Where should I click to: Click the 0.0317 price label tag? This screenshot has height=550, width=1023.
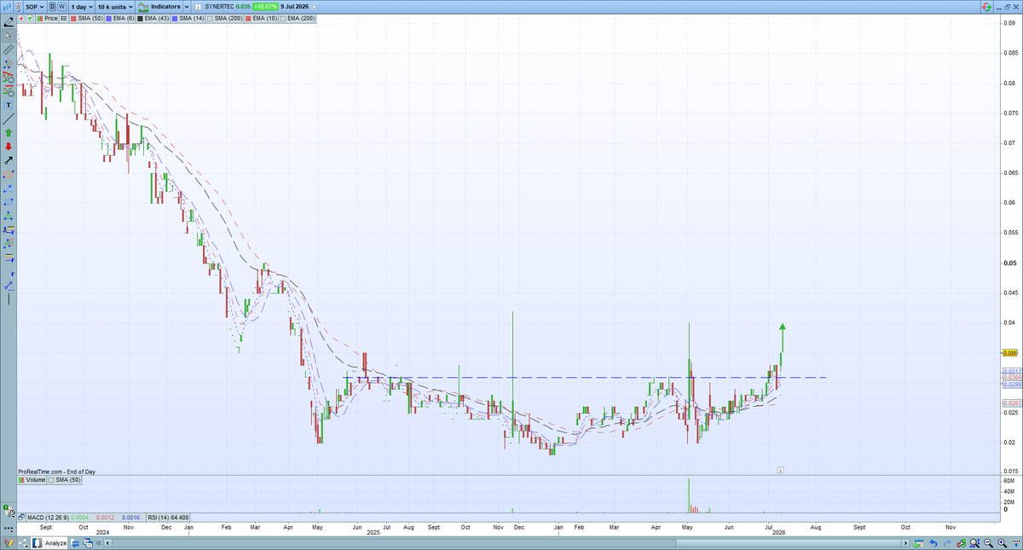[x=1010, y=371]
